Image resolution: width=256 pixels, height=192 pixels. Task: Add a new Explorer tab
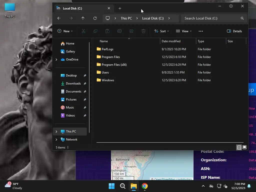pos(120,8)
